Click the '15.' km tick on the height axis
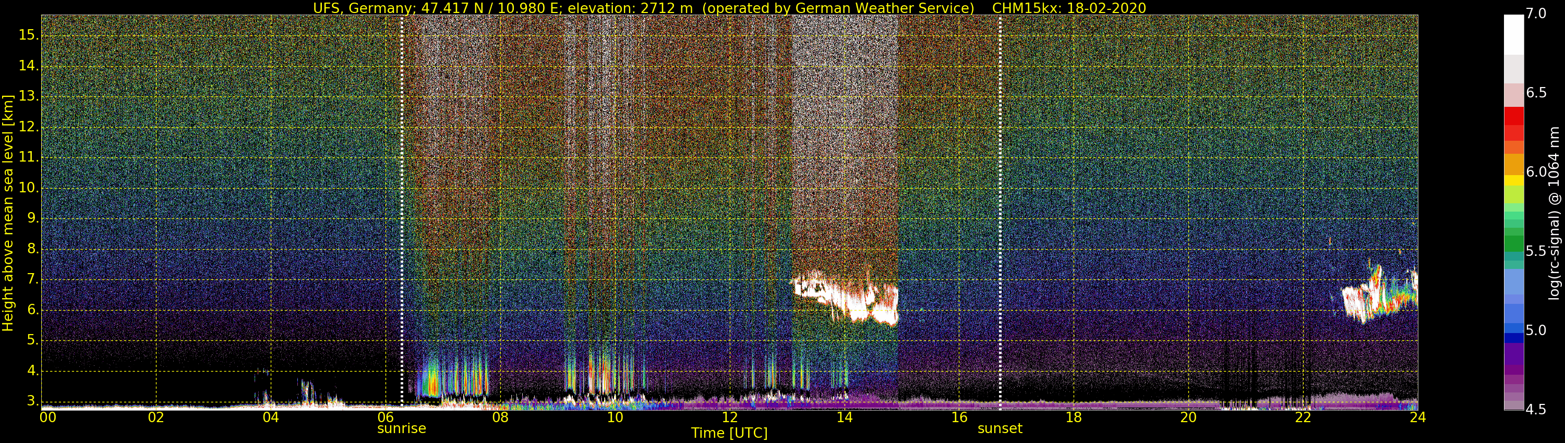This screenshot has height=443, width=1565. pos(28,35)
